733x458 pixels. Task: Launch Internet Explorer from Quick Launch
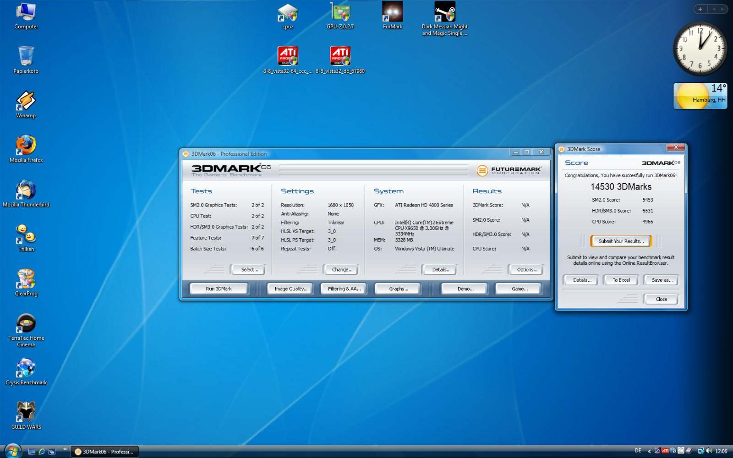coord(42,452)
